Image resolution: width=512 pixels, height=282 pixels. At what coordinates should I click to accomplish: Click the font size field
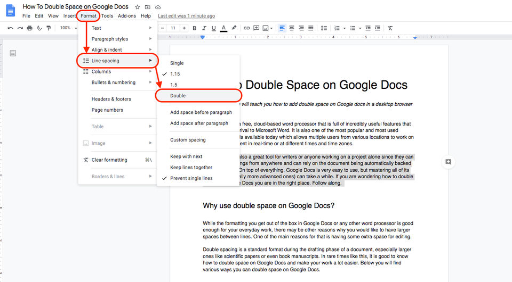pos(173,28)
